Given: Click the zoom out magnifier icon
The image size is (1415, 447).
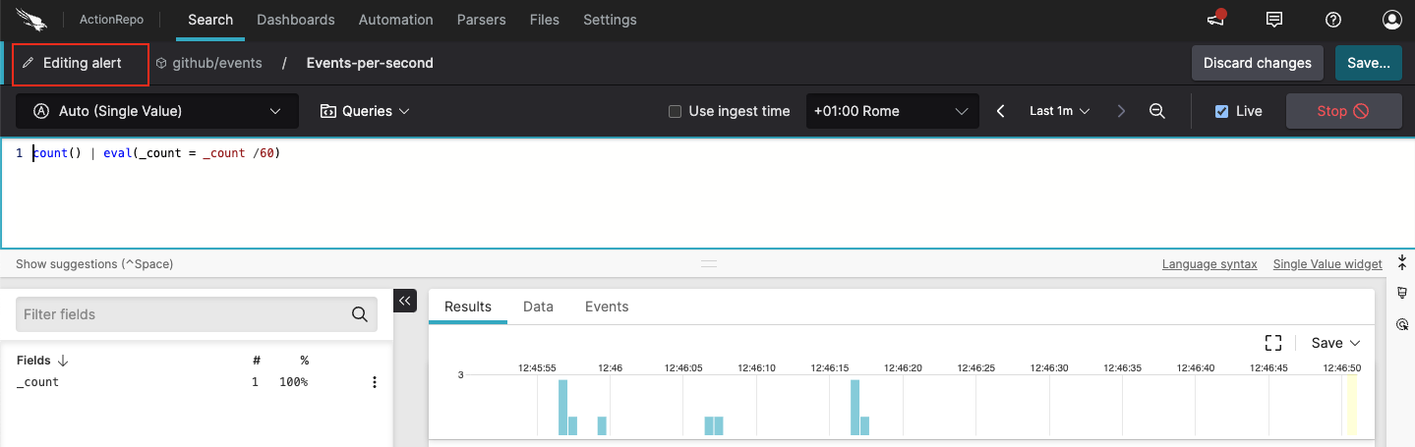Looking at the screenshot, I should pos(1157,111).
